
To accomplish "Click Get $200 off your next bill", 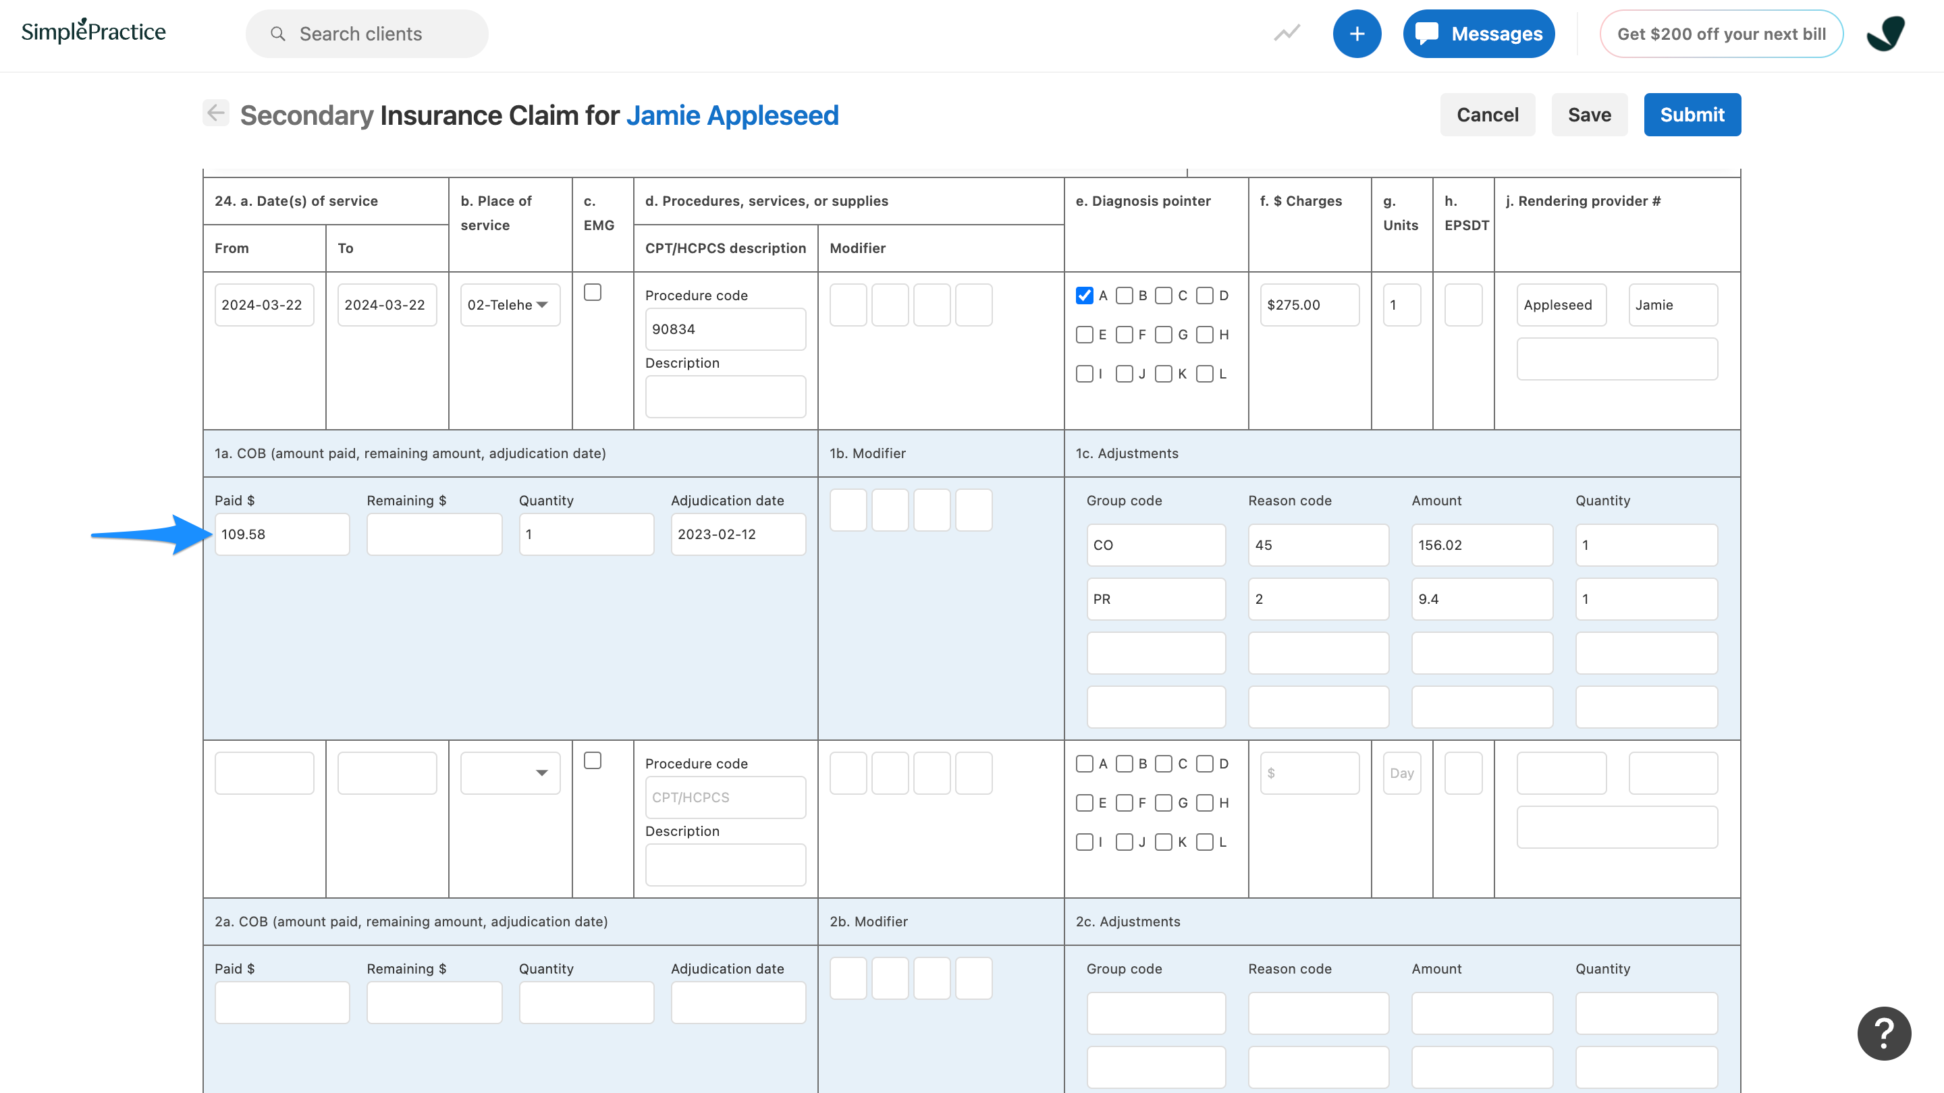I will point(1721,34).
